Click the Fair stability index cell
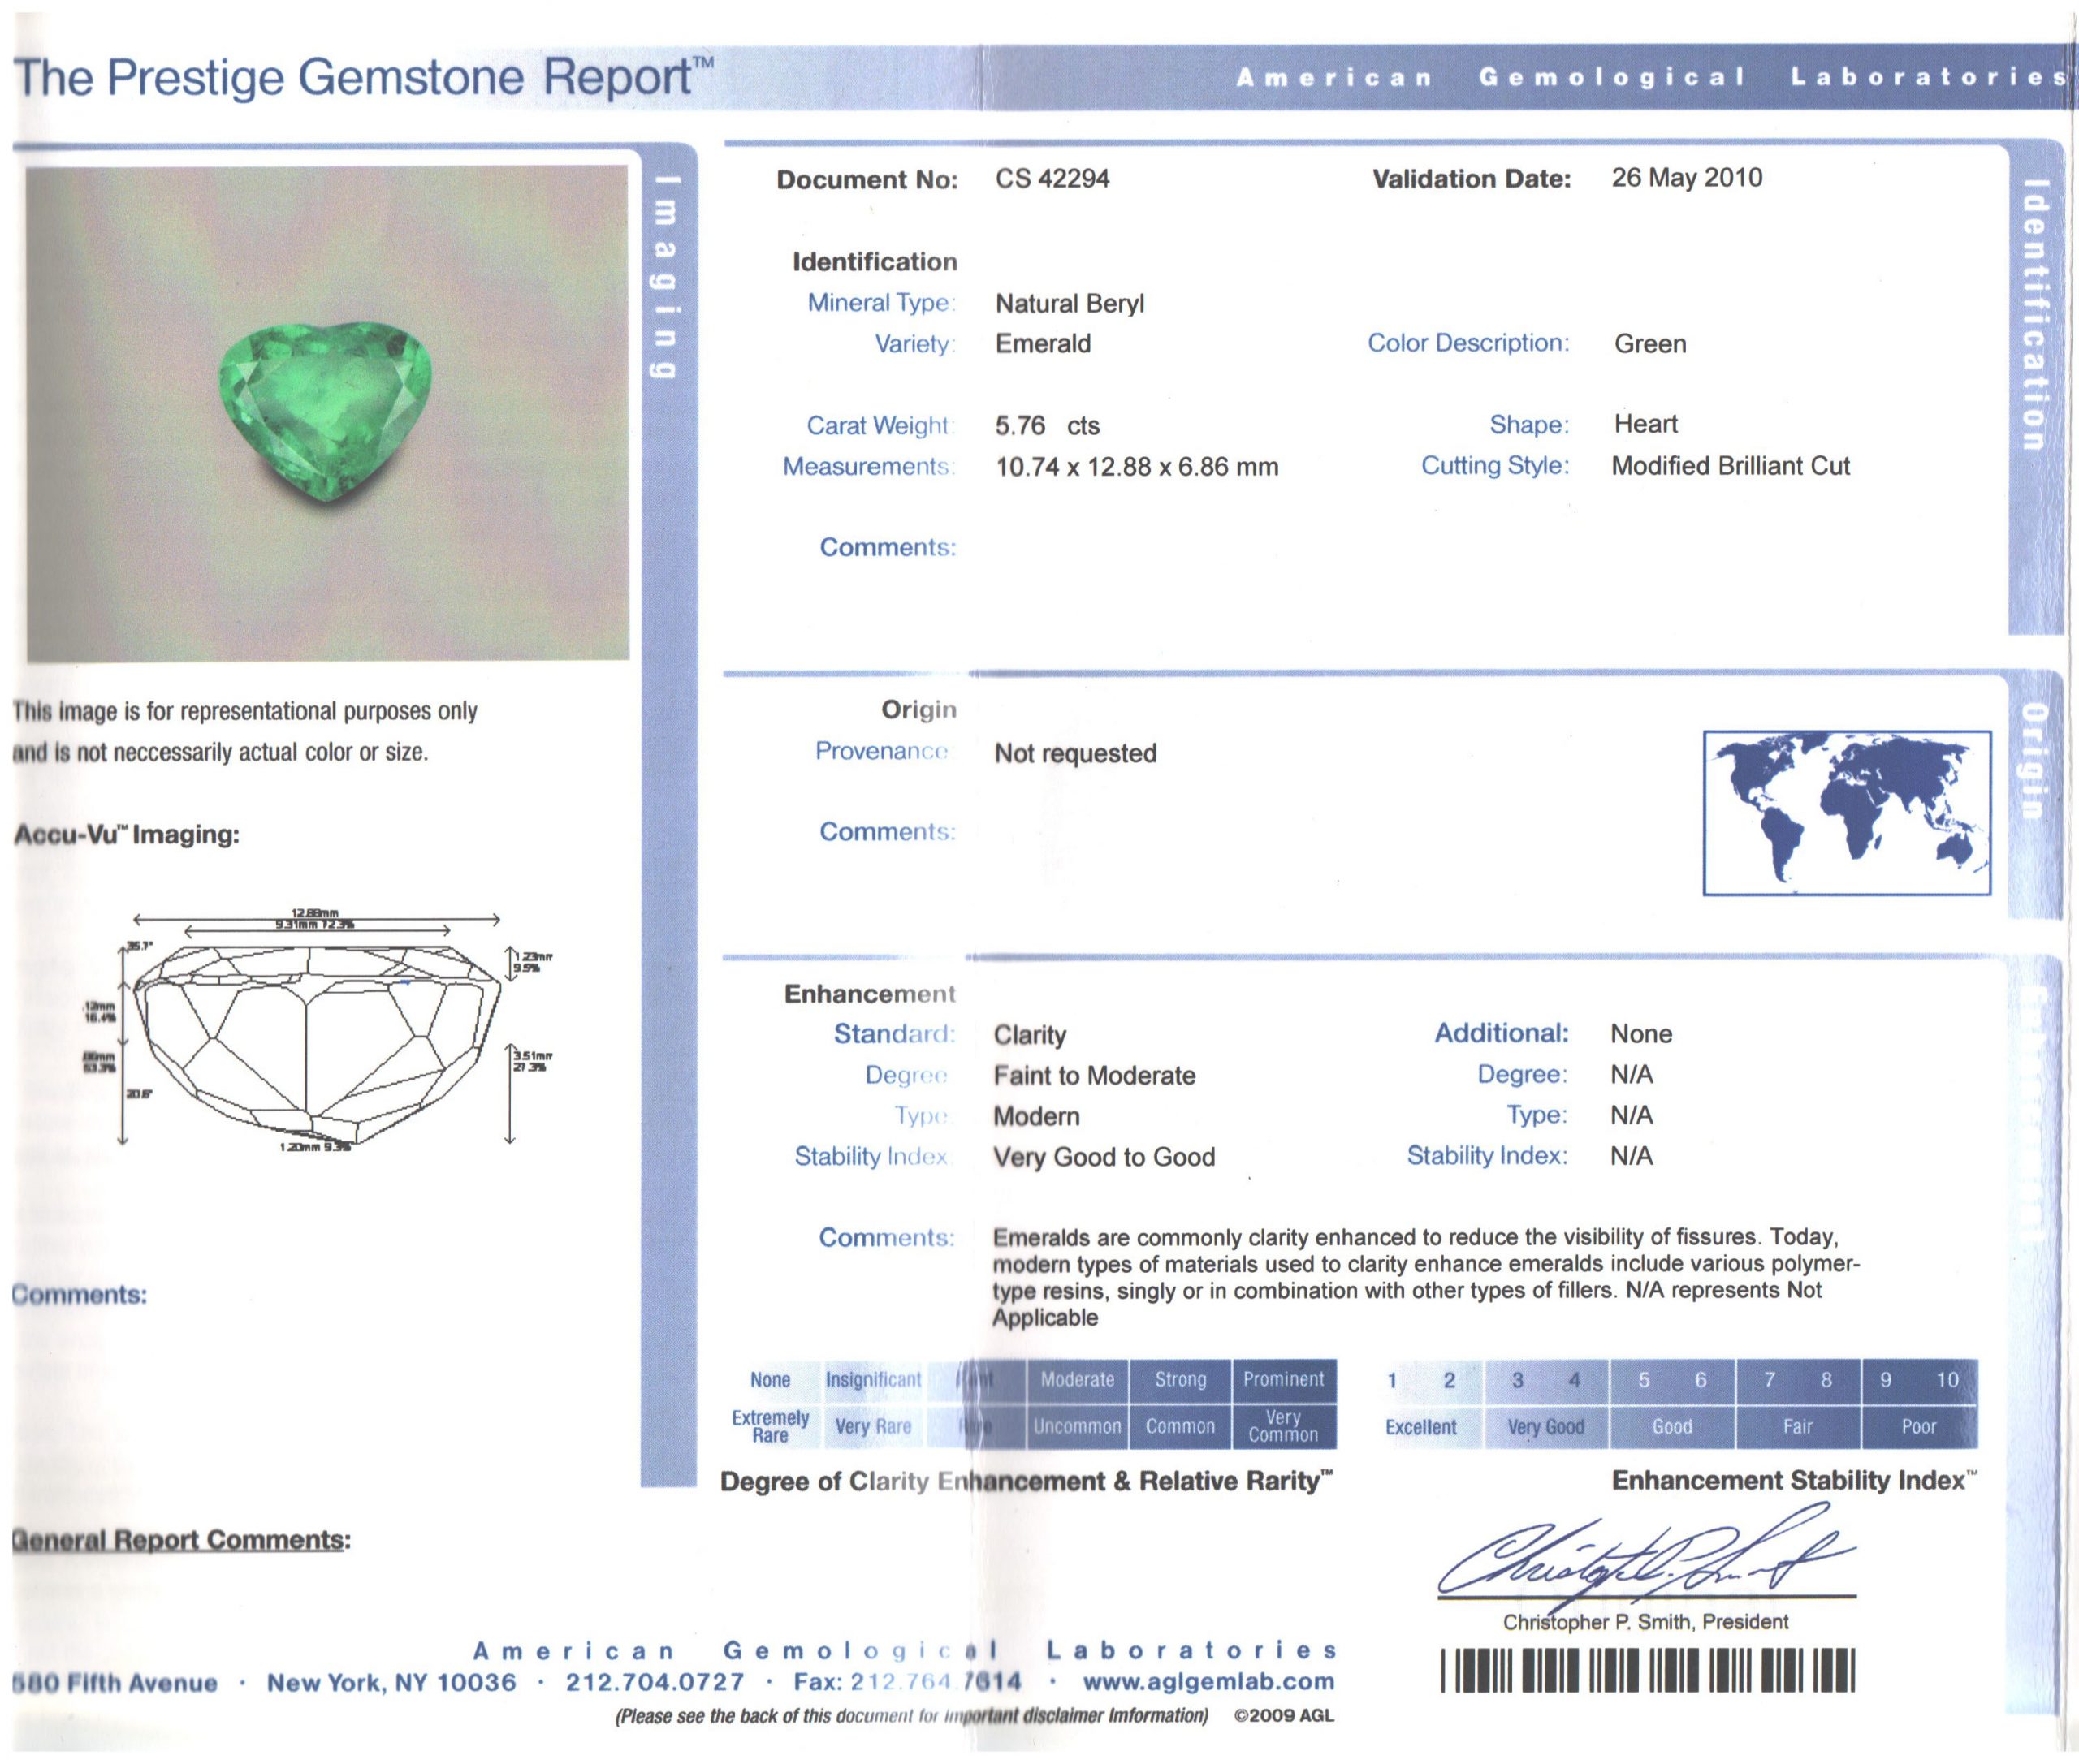The width and height of the screenshot is (2079, 1764). 1798,1428
